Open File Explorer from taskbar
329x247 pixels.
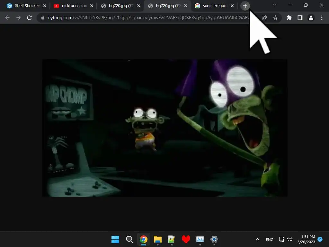point(157,239)
